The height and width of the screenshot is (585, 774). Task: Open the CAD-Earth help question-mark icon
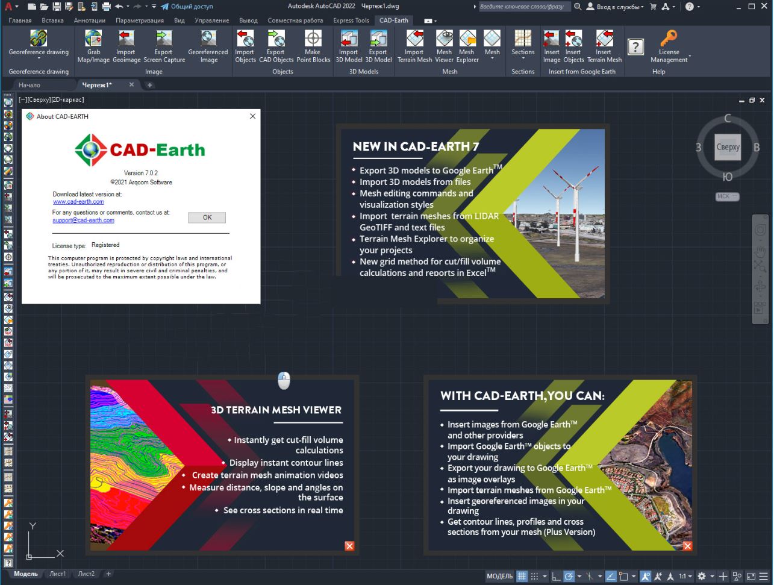click(635, 47)
